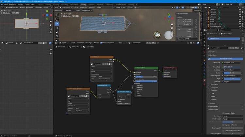Screen dimensions: 245x137
Task: Select the Select Box tool in main viewport
Action: click(57, 15)
